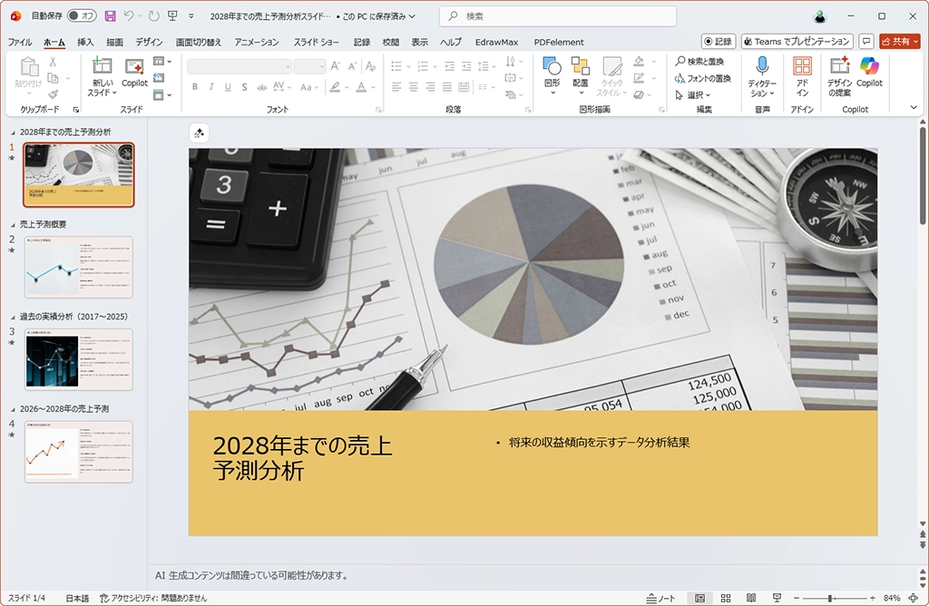
Task: Open the Design (デザイン) tab
Action: tap(149, 42)
